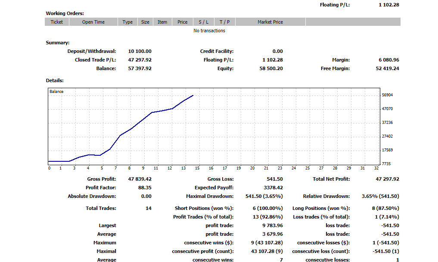Select Credit Facility value 0.00

[278, 51]
